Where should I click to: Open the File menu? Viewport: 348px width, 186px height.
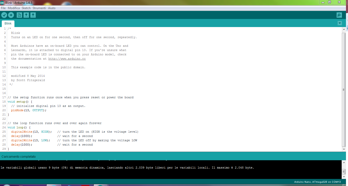click(3, 8)
